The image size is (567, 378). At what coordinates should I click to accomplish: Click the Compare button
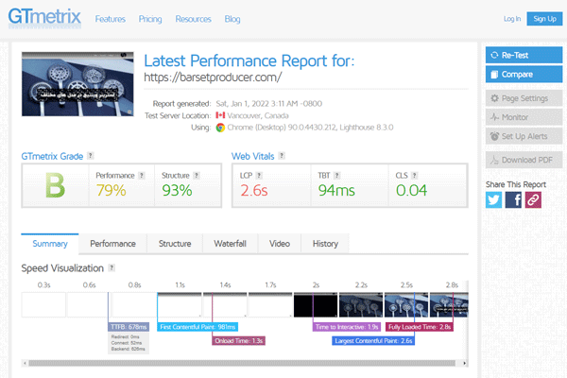[x=522, y=74]
